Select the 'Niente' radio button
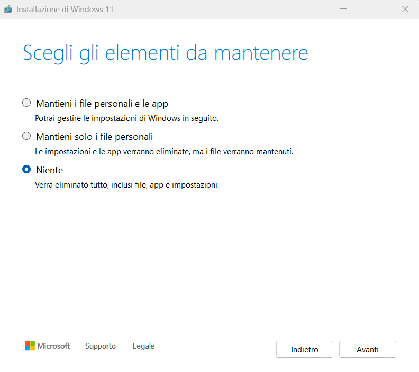The image size is (419, 372). pyautogui.click(x=26, y=169)
